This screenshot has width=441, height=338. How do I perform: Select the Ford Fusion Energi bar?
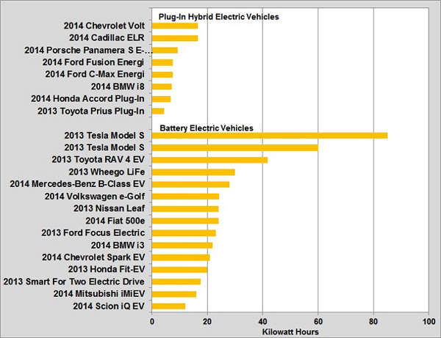point(162,62)
